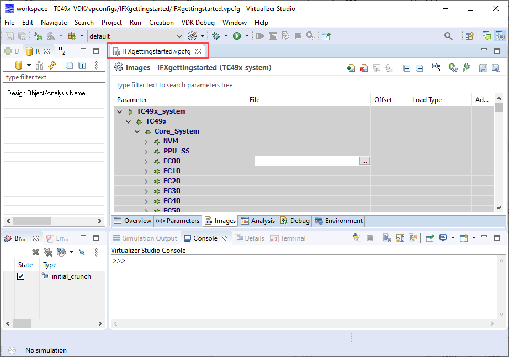Click the Debug bug icon in toolbar
The width and height of the screenshot is (509, 357).
pyautogui.click(x=216, y=36)
